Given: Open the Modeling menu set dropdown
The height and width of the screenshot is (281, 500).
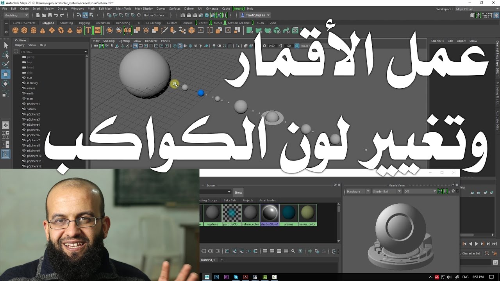Looking at the screenshot, I should click(x=16, y=15).
